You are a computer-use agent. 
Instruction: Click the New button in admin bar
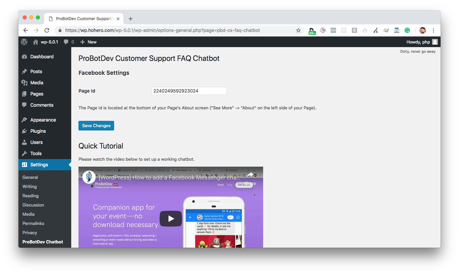tap(88, 42)
